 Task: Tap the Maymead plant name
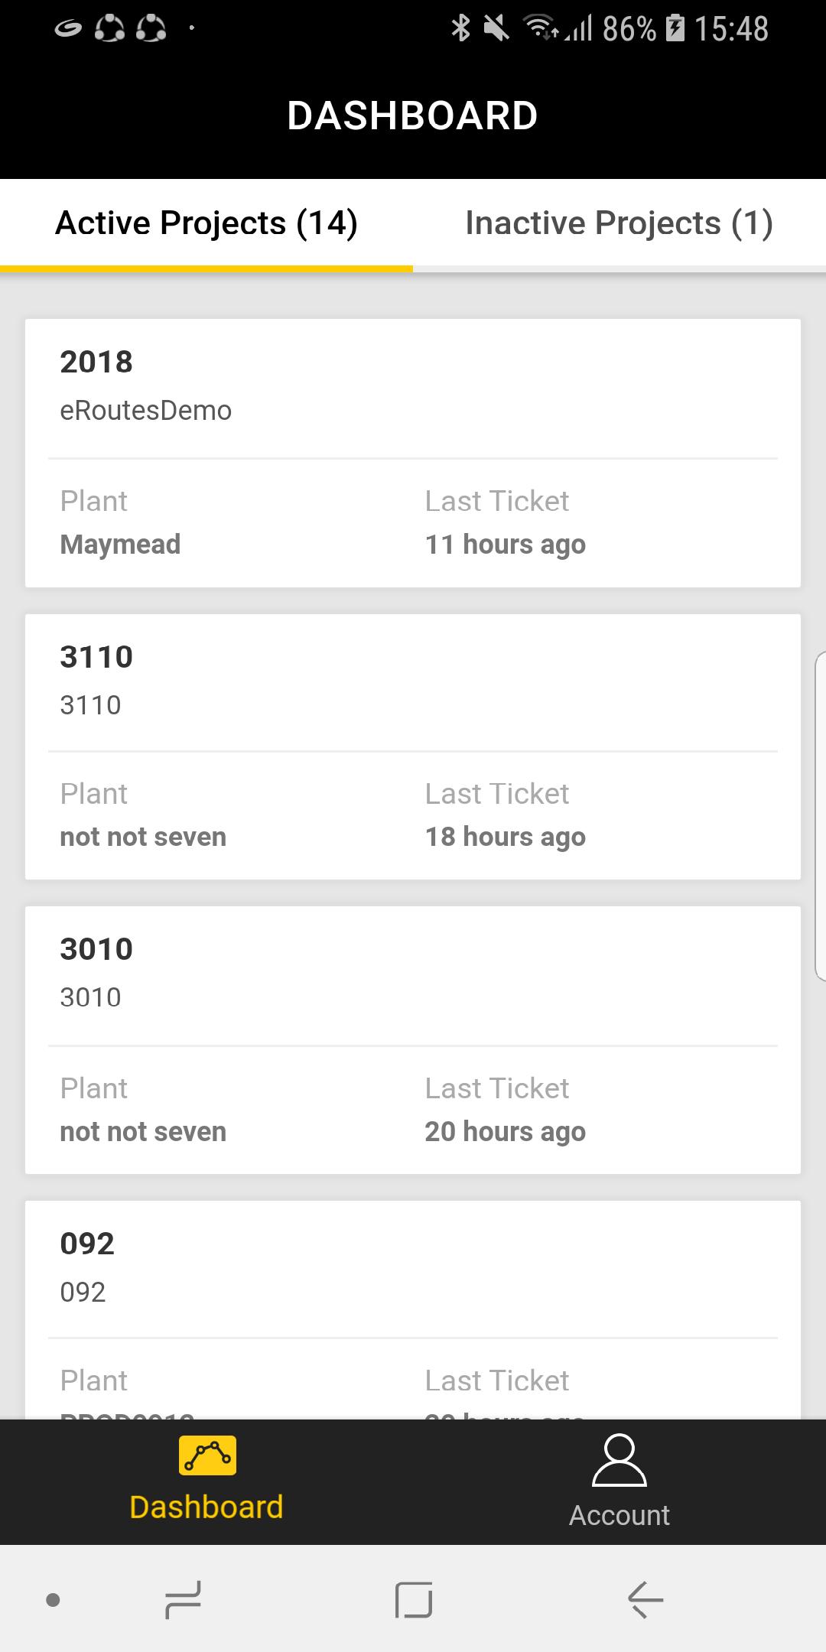pyautogui.click(x=120, y=545)
